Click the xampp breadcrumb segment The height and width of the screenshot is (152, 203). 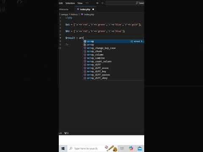coord(64,14)
